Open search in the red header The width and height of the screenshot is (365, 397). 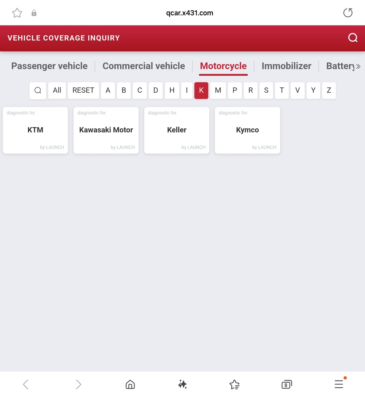pyautogui.click(x=353, y=37)
